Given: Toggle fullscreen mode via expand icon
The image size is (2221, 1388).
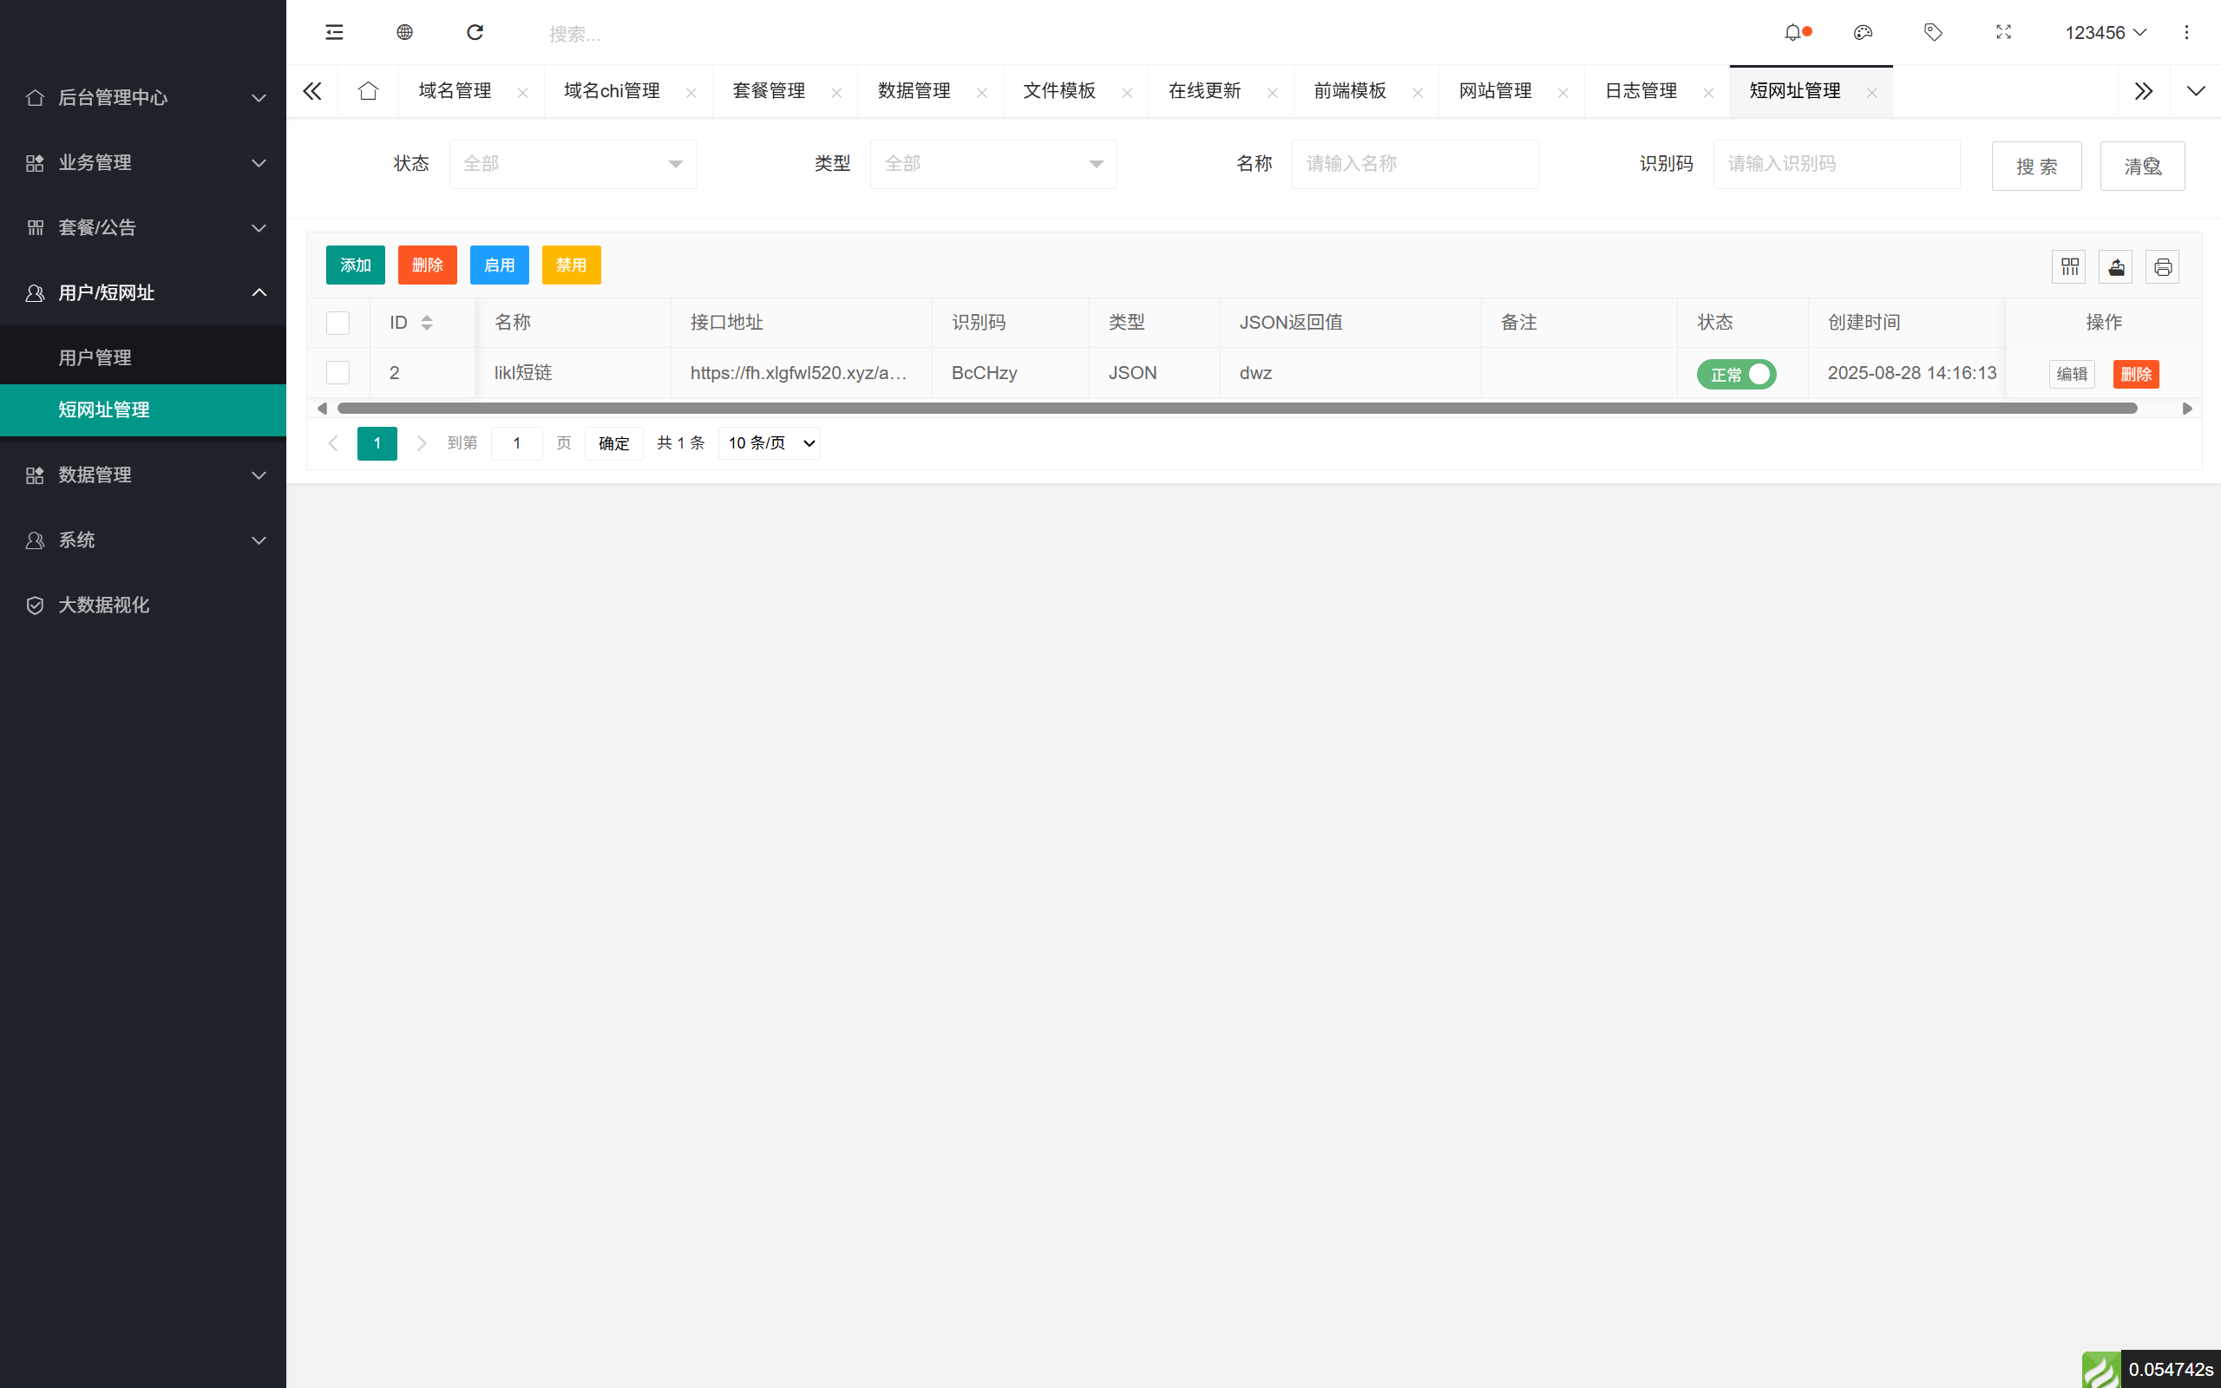Looking at the screenshot, I should (2003, 32).
